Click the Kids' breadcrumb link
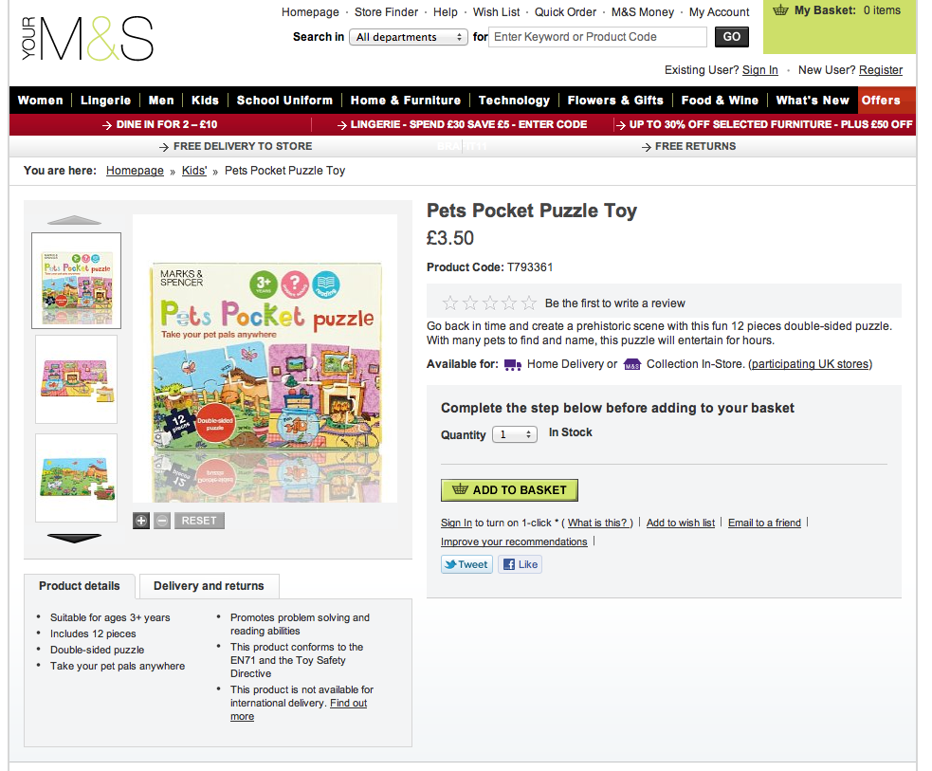 [x=194, y=171]
